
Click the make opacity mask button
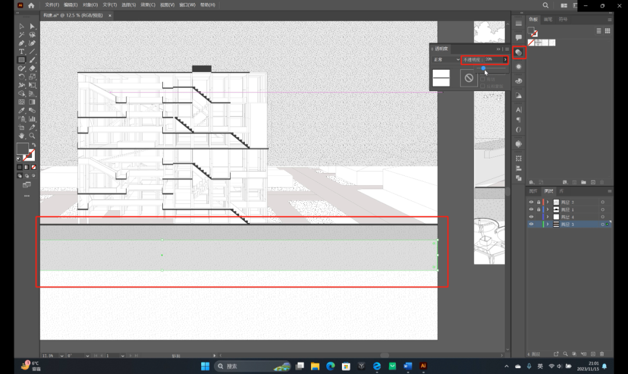[469, 78]
